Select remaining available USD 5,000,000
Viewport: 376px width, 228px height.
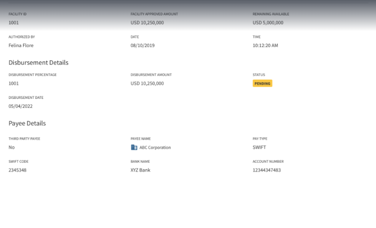[268, 23]
